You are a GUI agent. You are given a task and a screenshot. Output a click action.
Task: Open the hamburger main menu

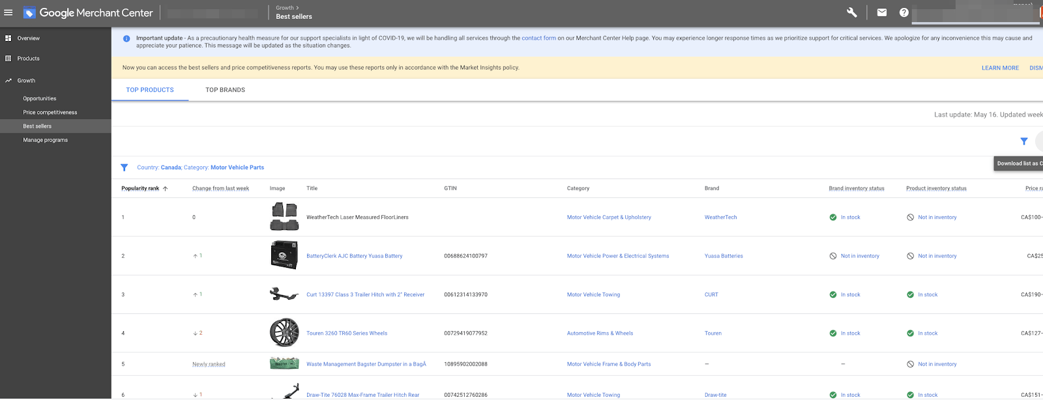(8, 12)
